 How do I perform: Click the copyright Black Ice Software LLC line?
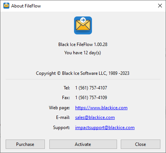point(83,73)
